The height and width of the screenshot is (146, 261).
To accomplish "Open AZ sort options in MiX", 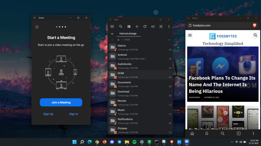I will (x=153, y=26).
